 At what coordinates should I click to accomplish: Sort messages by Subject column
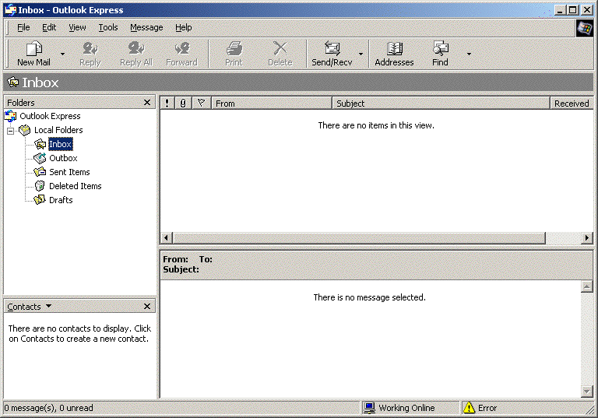[x=441, y=103]
